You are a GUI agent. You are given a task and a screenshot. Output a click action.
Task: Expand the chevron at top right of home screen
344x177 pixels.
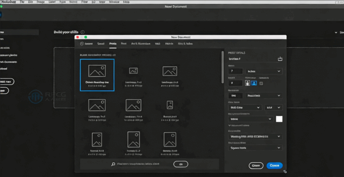[336, 32]
